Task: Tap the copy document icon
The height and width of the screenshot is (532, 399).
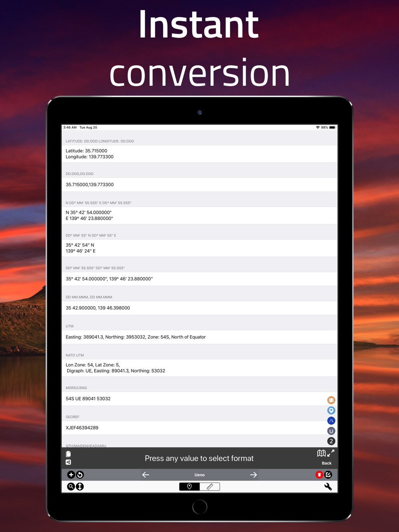Action: point(68,454)
